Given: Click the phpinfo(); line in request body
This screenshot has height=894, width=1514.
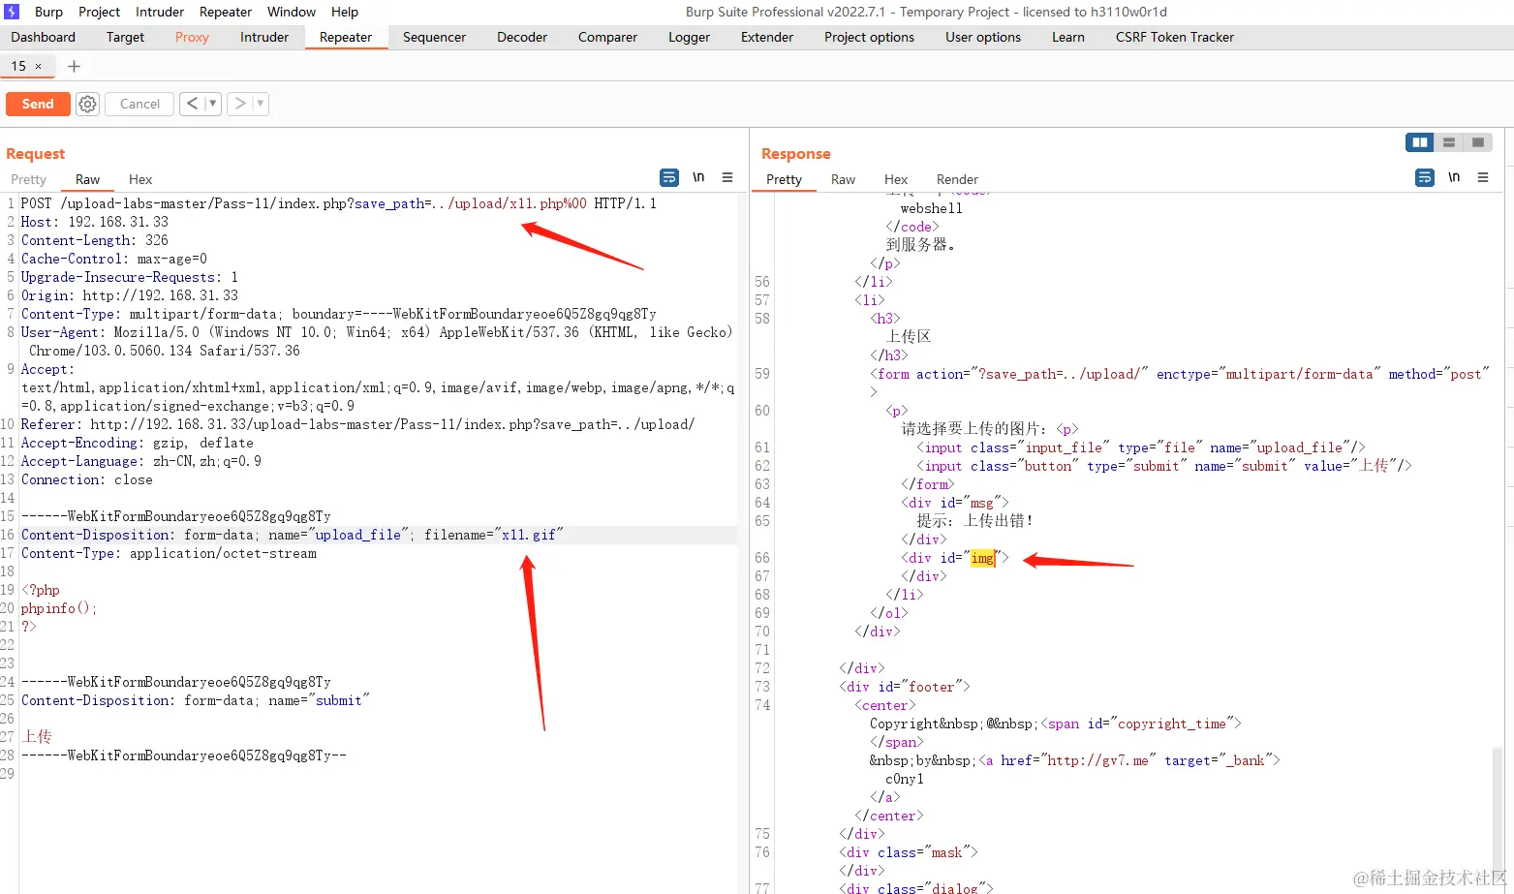Looking at the screenshot, I should point(59,608).
